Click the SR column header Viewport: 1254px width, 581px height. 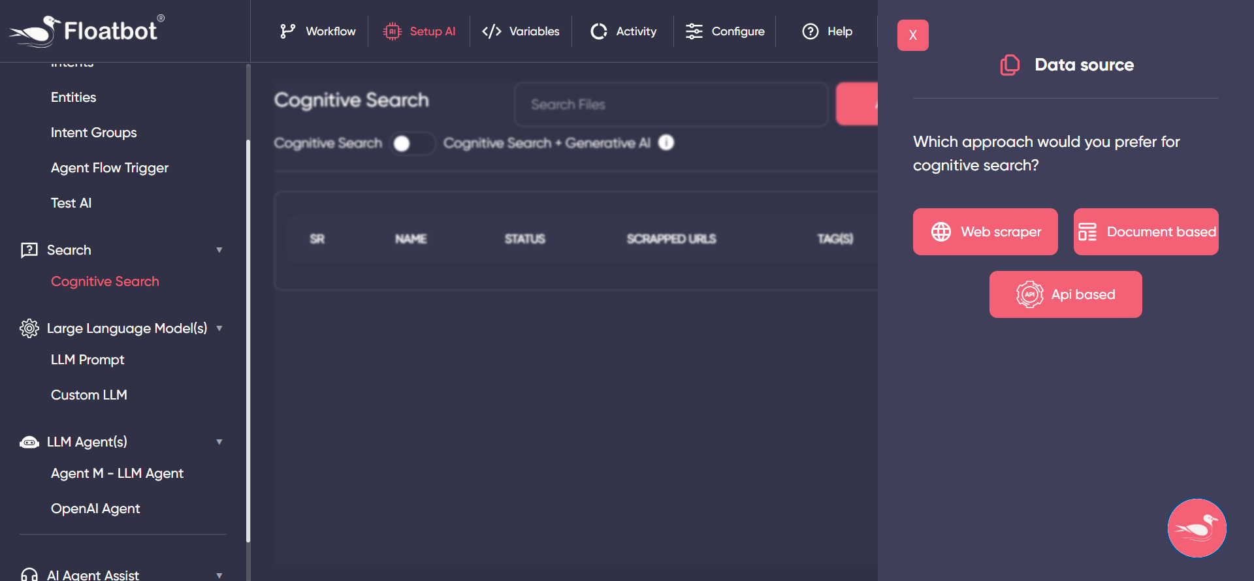(x=317, y=239)
